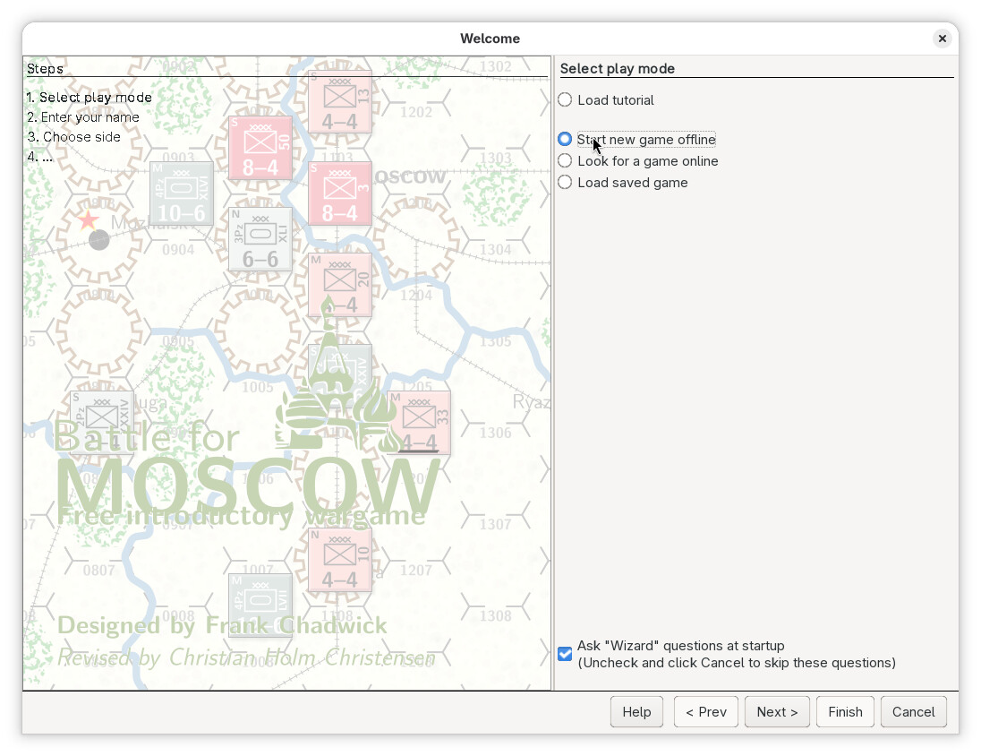Cancel the Welcome wizard
Image resolution: width=981 pixels, height=756 pixels.
pos(913,712)
